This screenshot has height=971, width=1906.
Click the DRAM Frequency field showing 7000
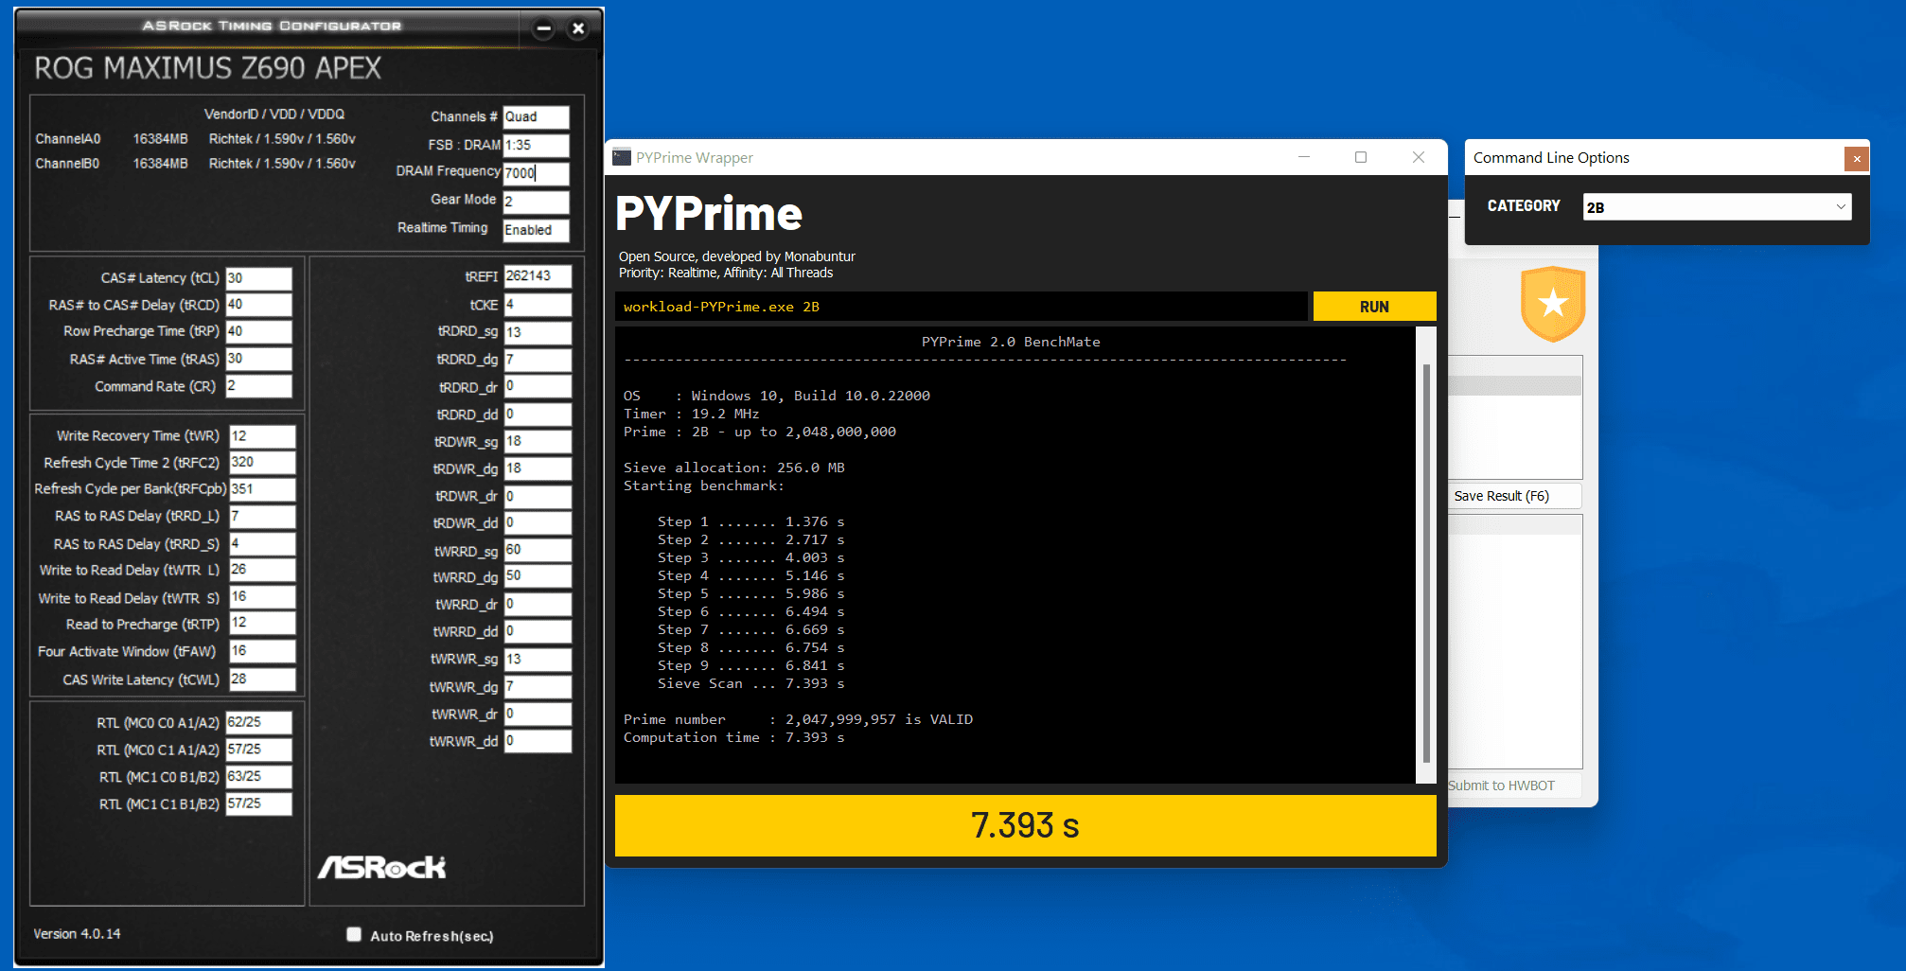pyautogui.click(x=536, y=173)
